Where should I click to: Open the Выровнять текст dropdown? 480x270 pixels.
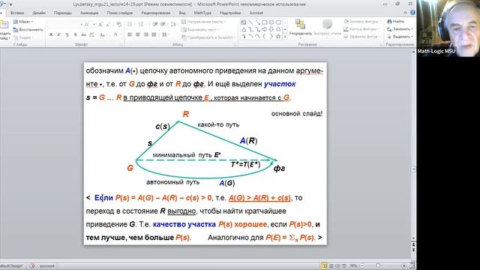[x=201, y=30]
